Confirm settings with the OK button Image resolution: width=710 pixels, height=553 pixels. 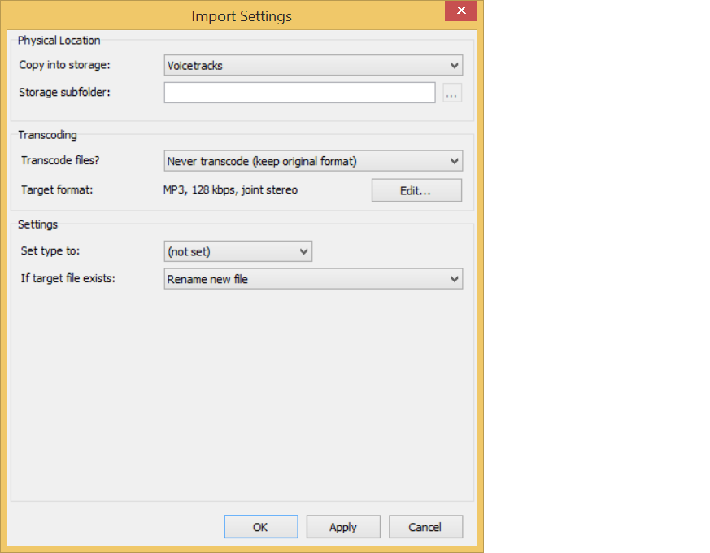click(260, 527)
